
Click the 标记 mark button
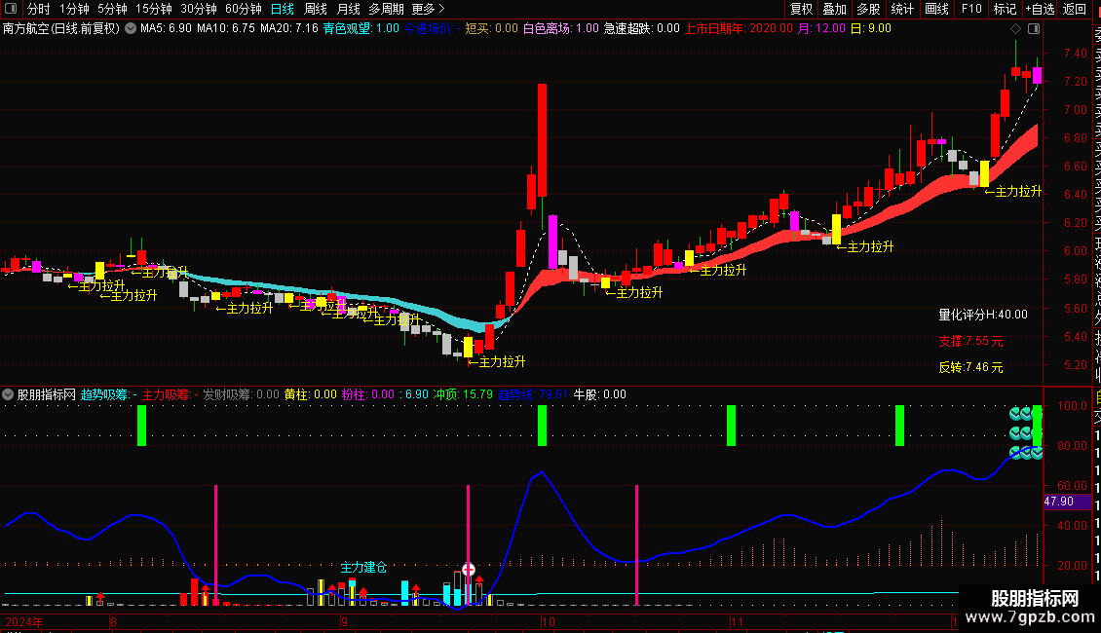(1005, 9)
